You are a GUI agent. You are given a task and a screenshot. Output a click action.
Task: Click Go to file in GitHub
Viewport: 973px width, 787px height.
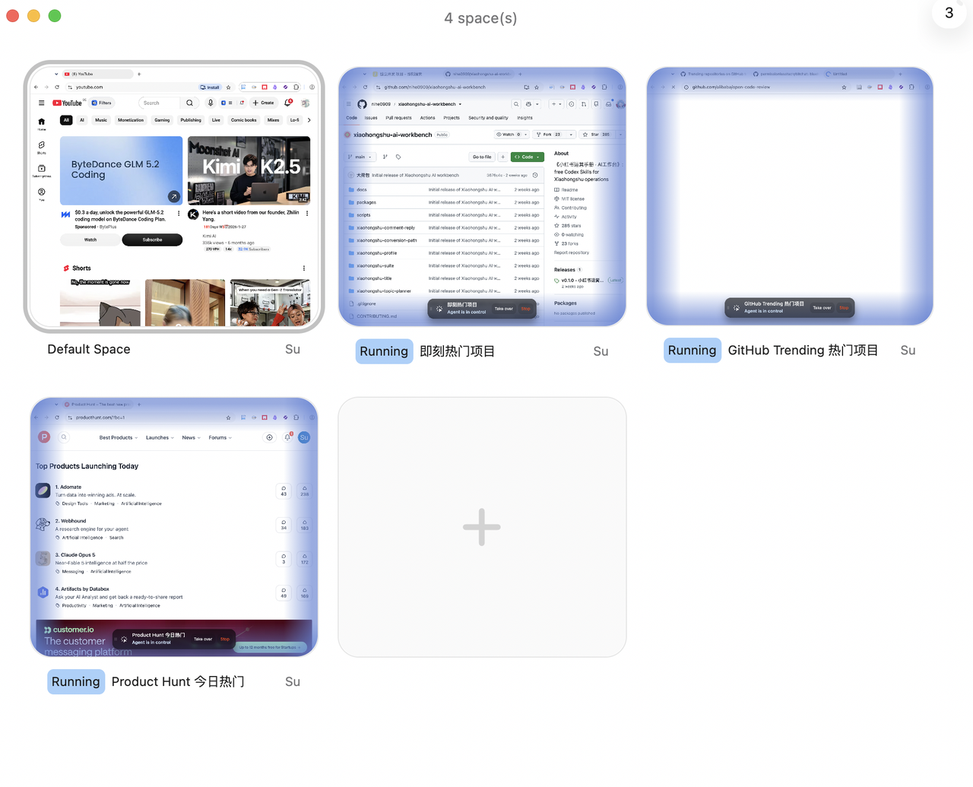pos(482,157)
